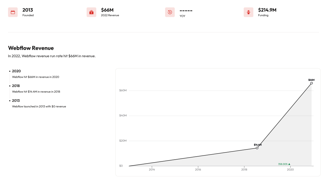Click the 2013 timeline entry heading
This screenshot has height=180, width=325.
(x=16, y=100)
